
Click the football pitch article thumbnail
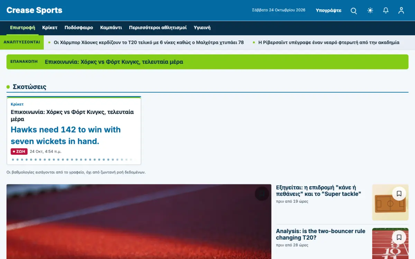[x=390, y=202]
